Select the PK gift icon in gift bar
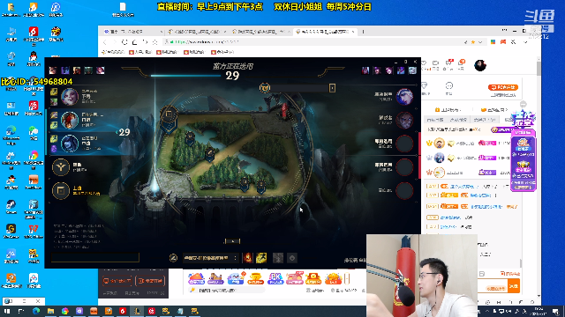 click(x=275, y=278)
